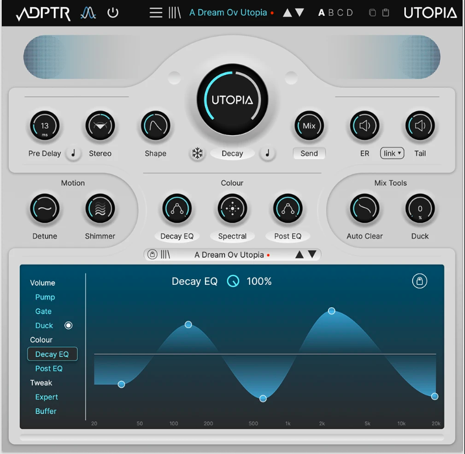This screenshot has width=465, height=454.
Task: Click the UTOPIA title logo at top right
Action: (x=430, y=13)
